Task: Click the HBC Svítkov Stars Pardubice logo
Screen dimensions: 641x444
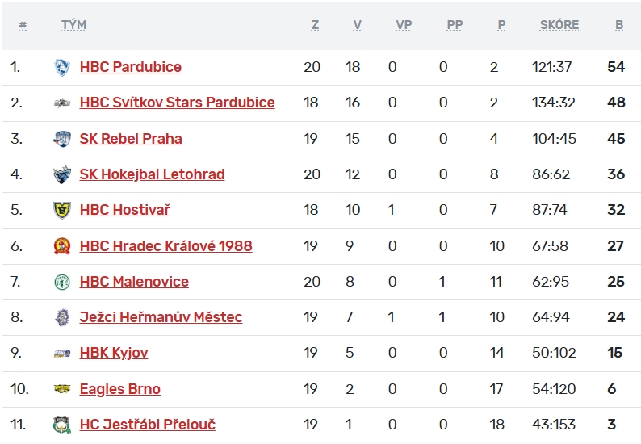Action: [x=62, y=103]
